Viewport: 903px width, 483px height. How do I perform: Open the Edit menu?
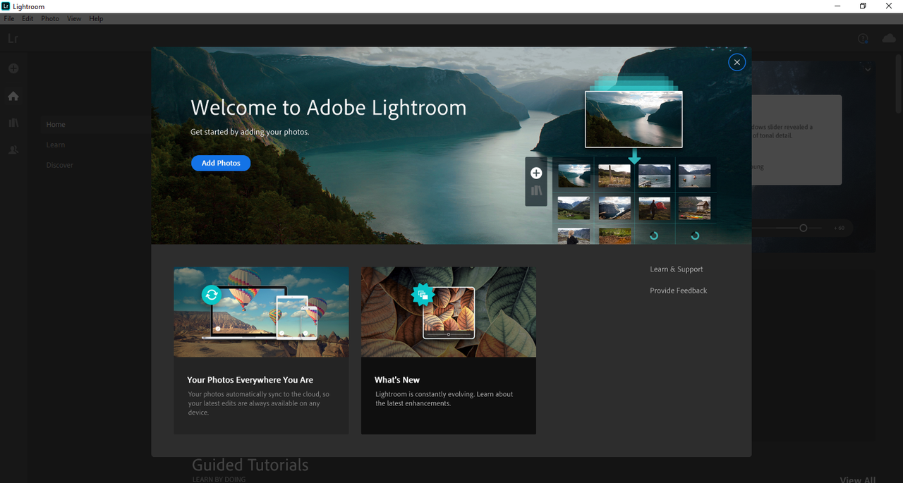tap(28, 19)
